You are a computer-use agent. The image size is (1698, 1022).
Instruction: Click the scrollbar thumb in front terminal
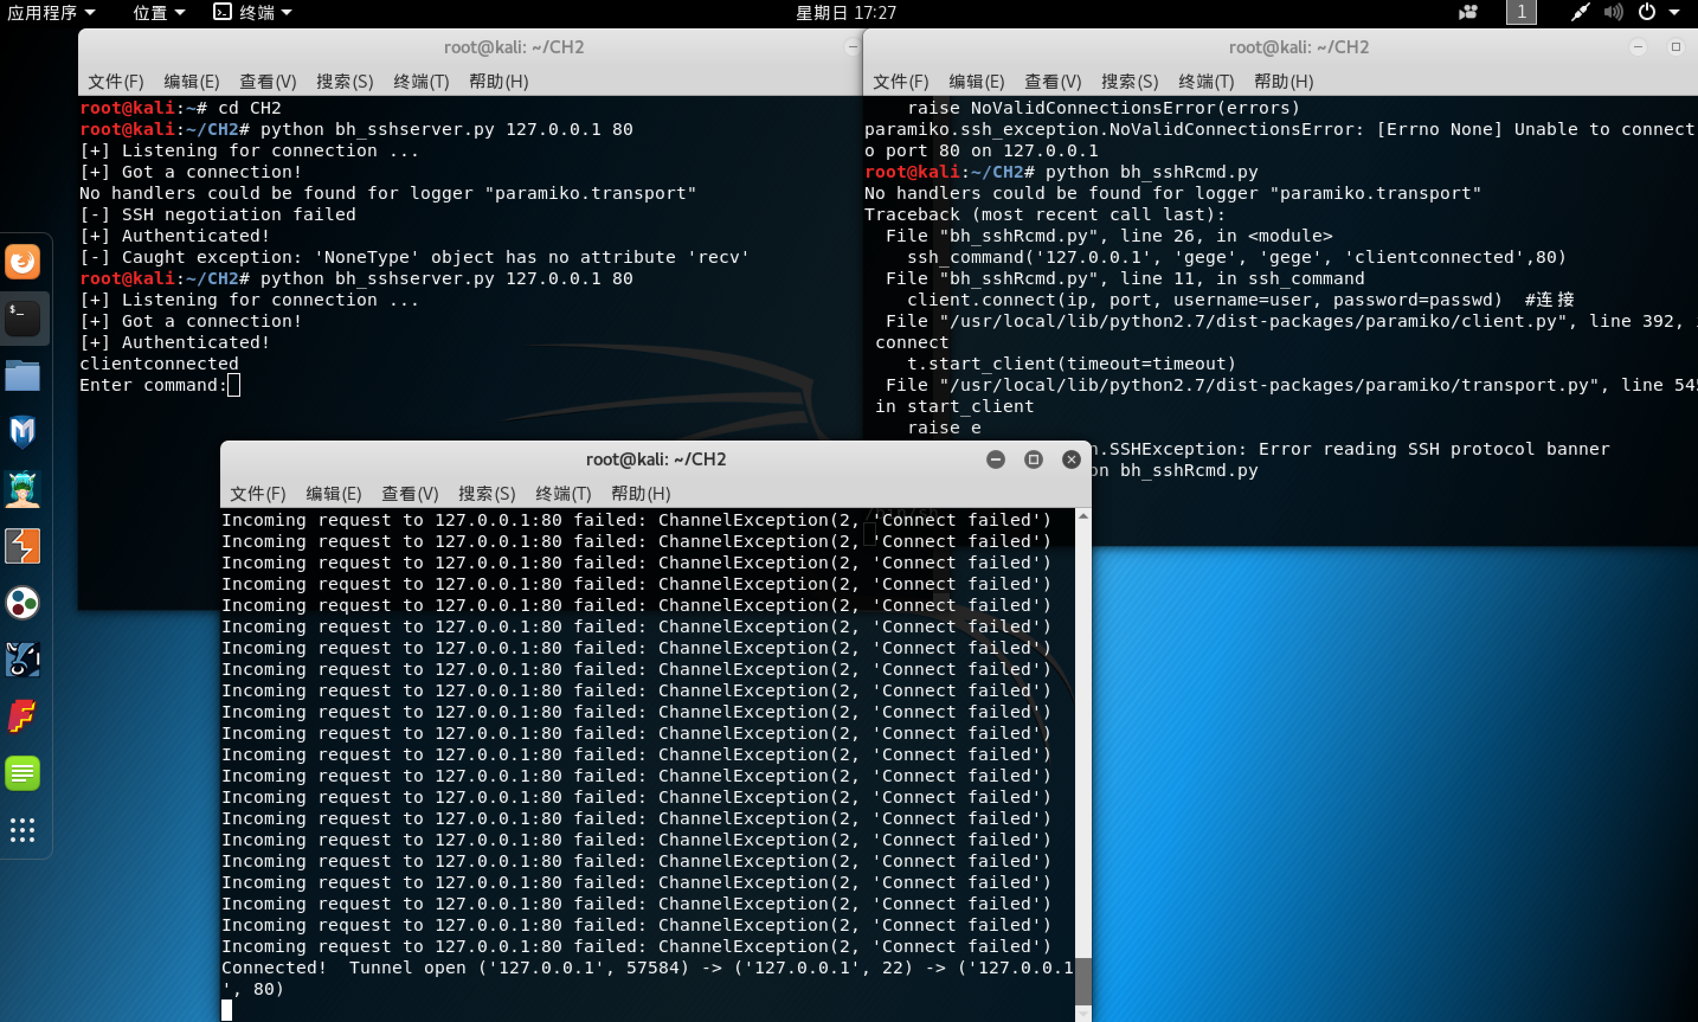coord(1083,981)
